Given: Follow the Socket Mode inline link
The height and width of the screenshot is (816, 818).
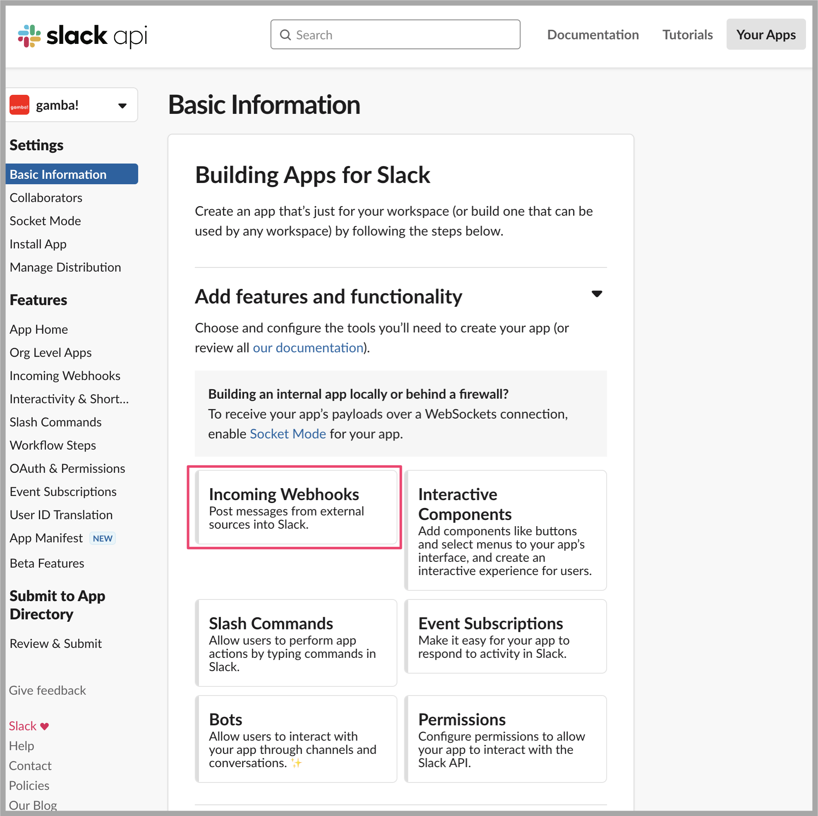Looking at the screenshot, I should [288, 434].
